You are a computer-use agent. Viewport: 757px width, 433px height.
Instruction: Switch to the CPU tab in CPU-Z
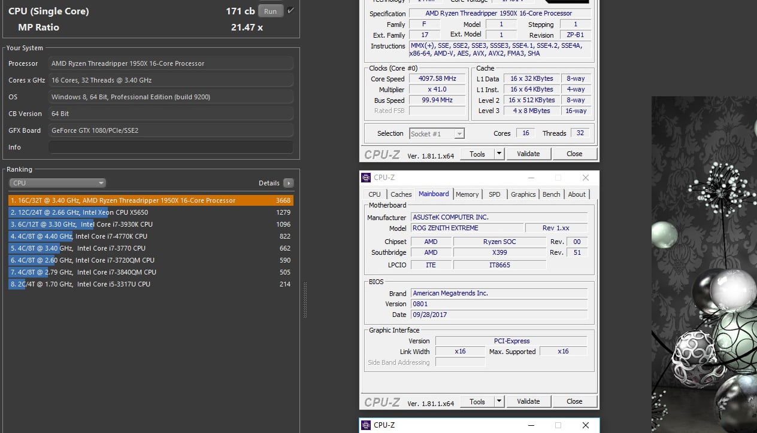[x=374, y=194]
